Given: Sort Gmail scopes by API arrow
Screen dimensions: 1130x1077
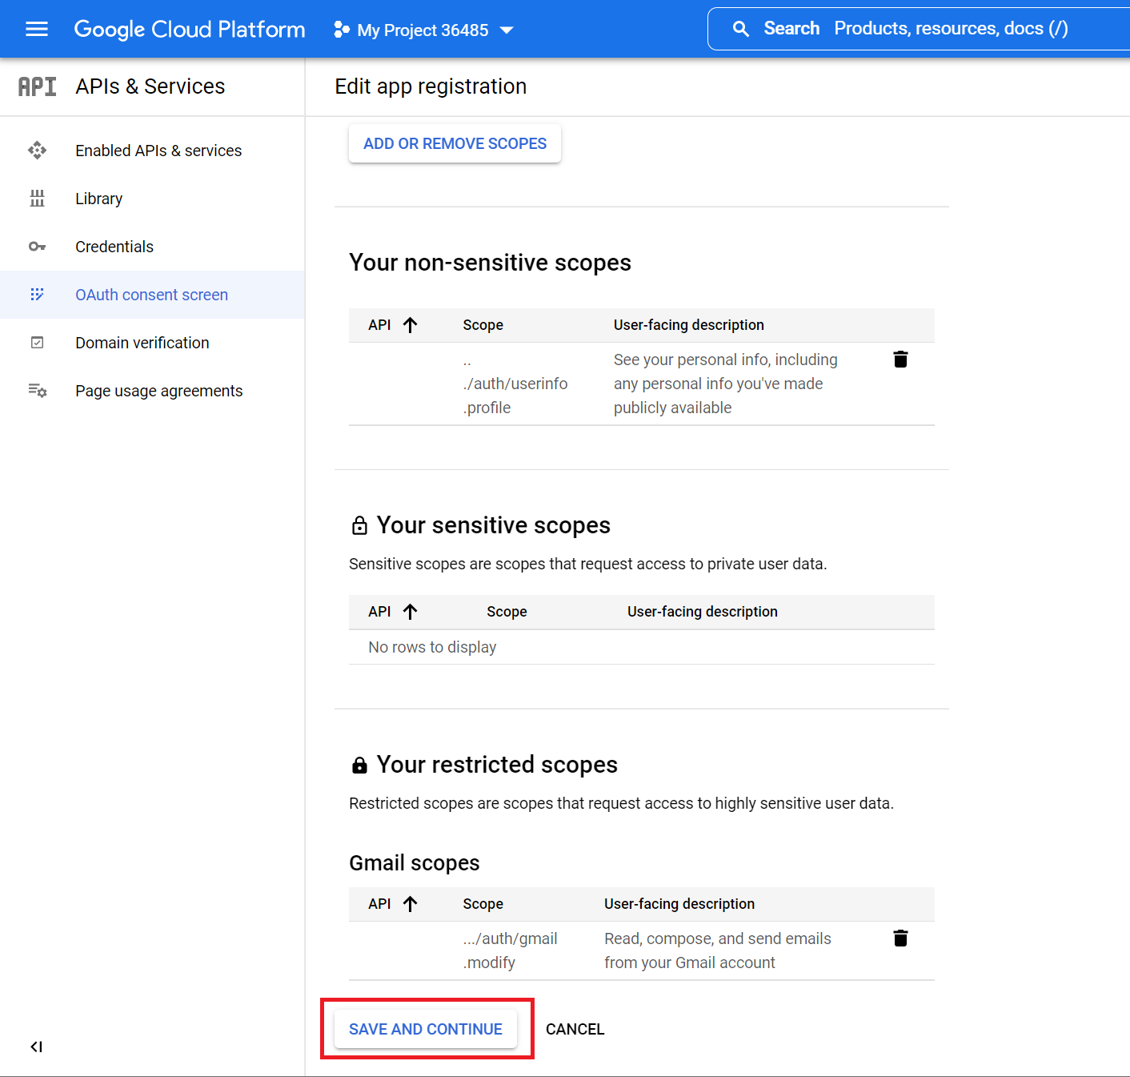Looking at the screenshot, I should [x=411, y=904].
